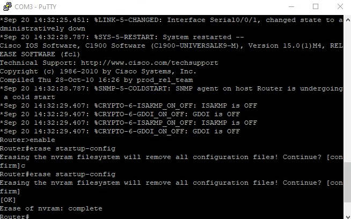This screenshot has width=351, height=219.
Task: Click the [OK] text in terminal
Action: pos(8,200)
